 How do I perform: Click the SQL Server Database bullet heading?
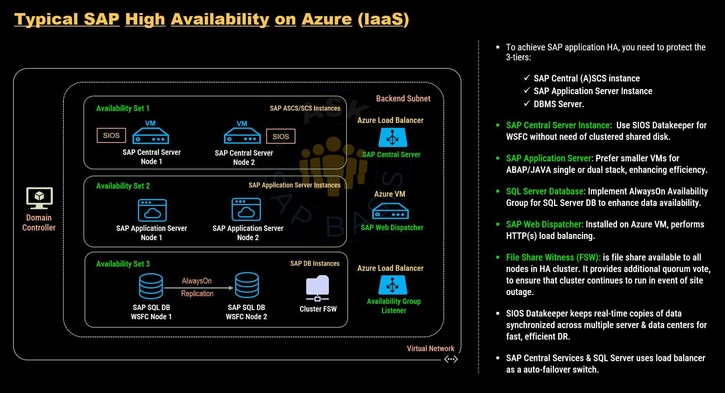[546, 191]
